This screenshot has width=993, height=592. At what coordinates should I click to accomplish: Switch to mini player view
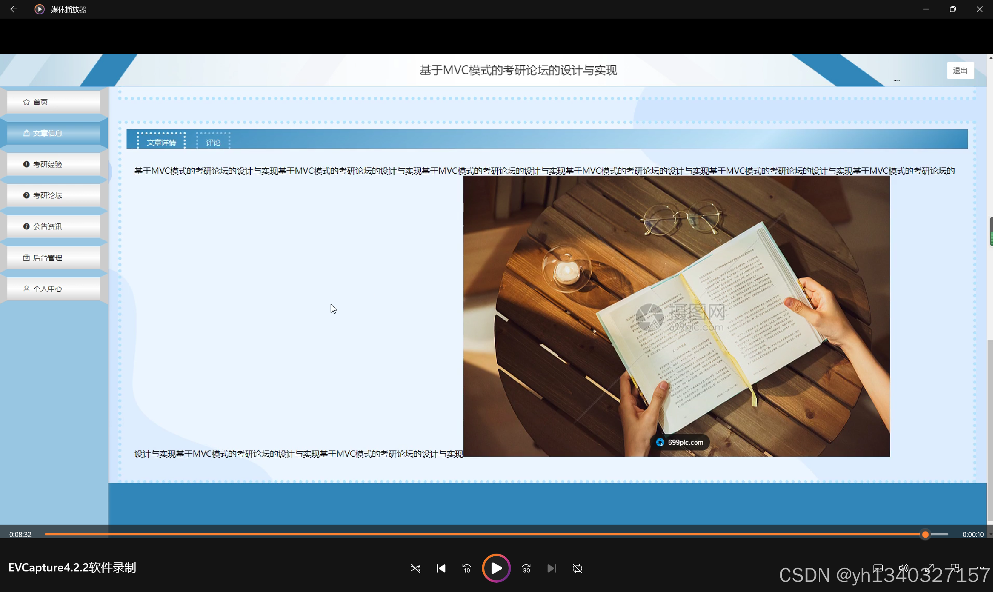pos(955,568)
